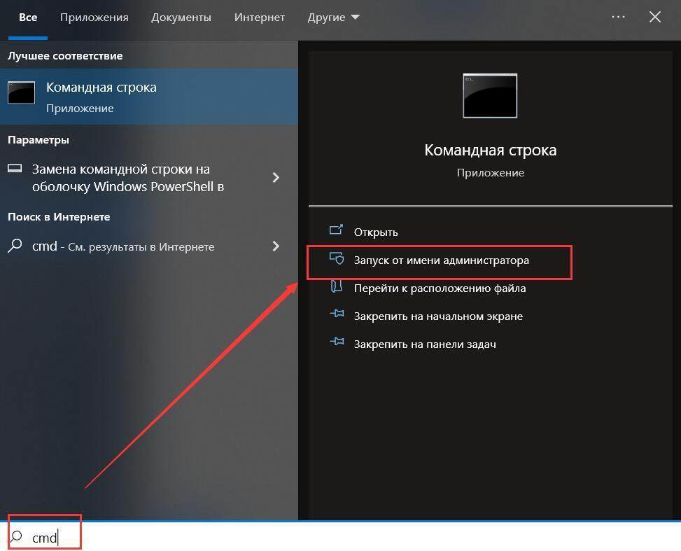681x551 pixels.
Task: Expand the cmd internet result arrow
Action: (x=275, y=246)
